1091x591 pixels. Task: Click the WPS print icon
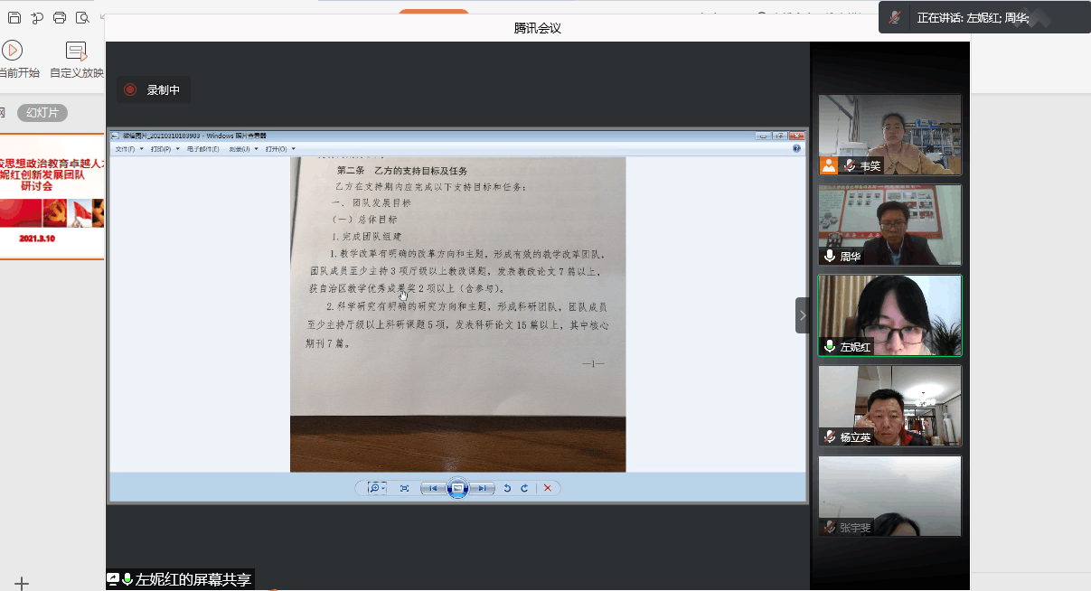pyautogui.click(x=60, y=17)
